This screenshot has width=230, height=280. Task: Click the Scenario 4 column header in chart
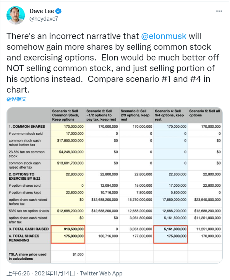coord(170,115)
